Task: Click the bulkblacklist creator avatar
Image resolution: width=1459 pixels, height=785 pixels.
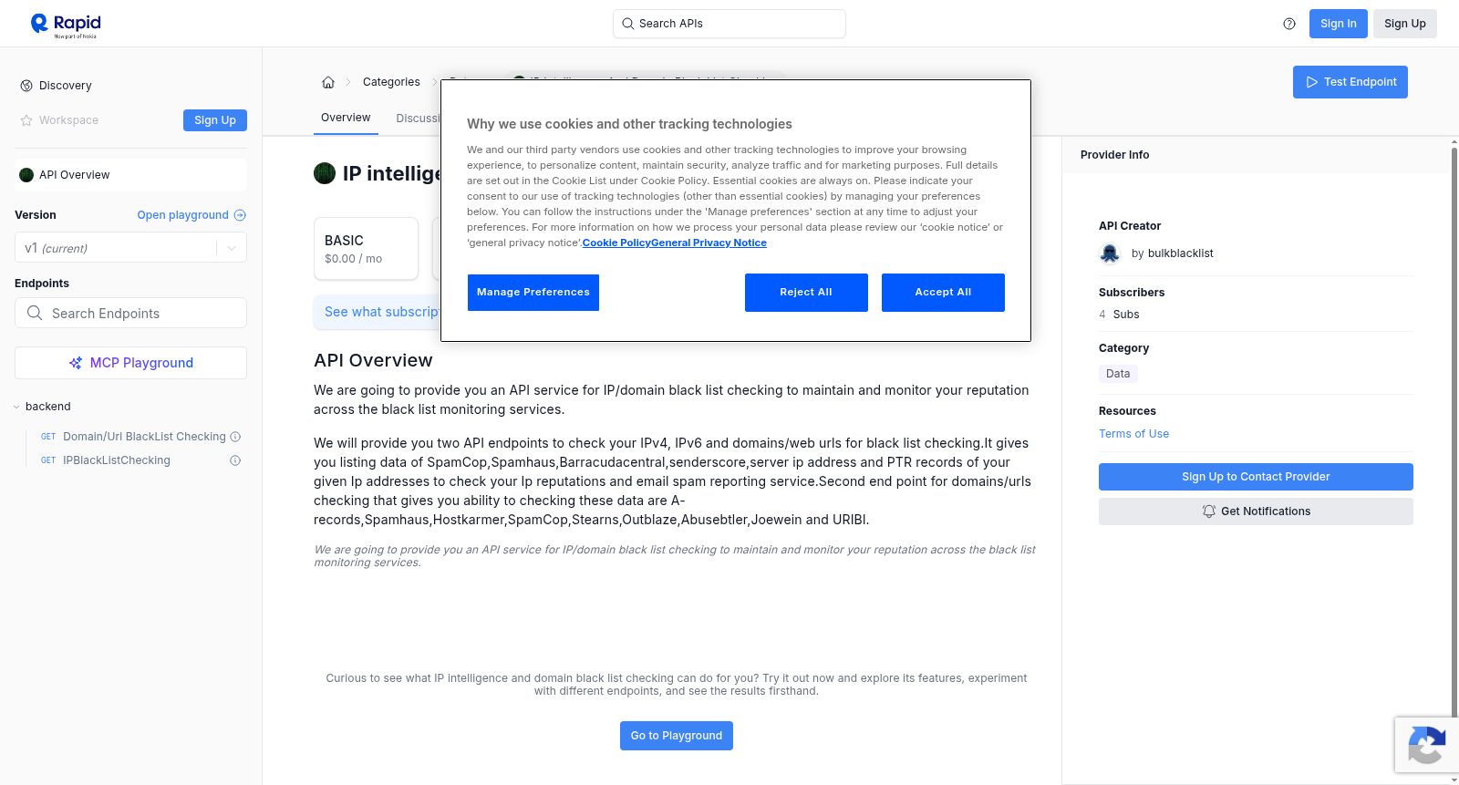Action: pyautogui.click(x=1110, y=253)
